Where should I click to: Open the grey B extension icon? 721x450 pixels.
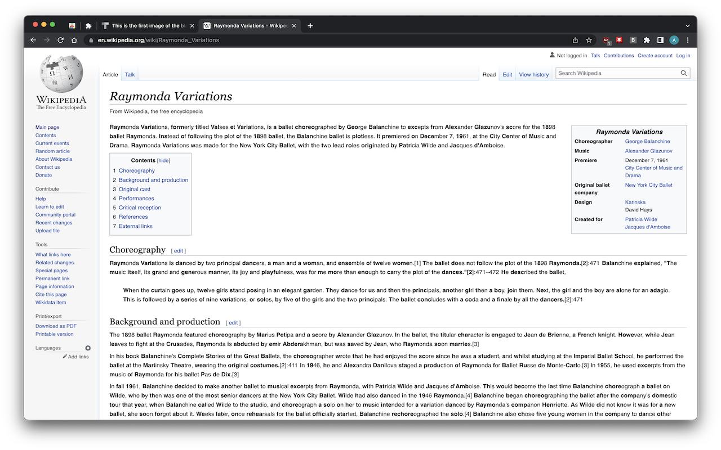pos(633,40)
